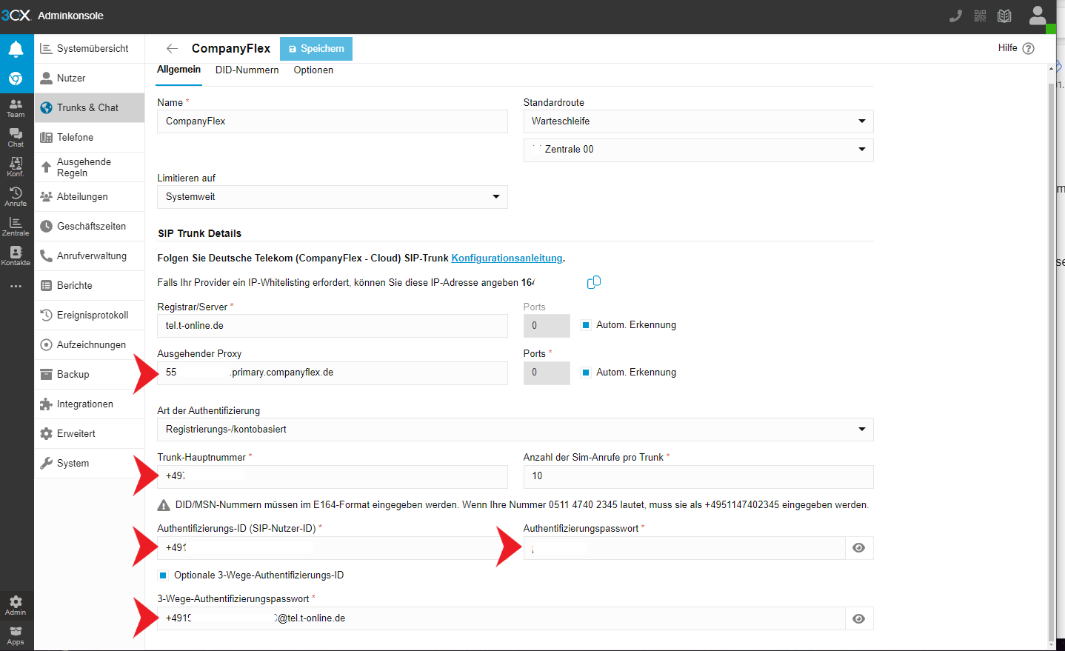This screenshot has height=651, width=1065.
Task: Open Berichte menu entry
Action: pos(90,286)
